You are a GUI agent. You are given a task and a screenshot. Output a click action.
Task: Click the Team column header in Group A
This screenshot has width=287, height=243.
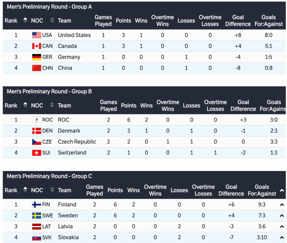click(x=64, y=21)
